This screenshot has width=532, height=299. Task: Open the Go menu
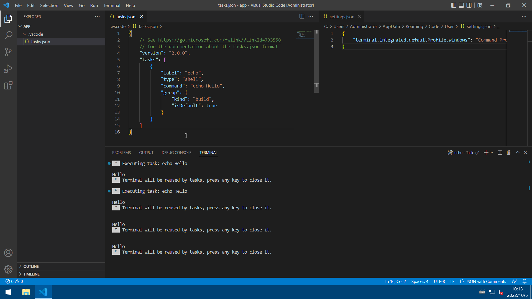(x=82, y=5)
